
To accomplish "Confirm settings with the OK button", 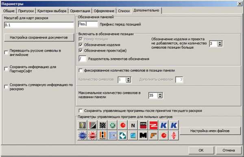I will coord(201,150).
